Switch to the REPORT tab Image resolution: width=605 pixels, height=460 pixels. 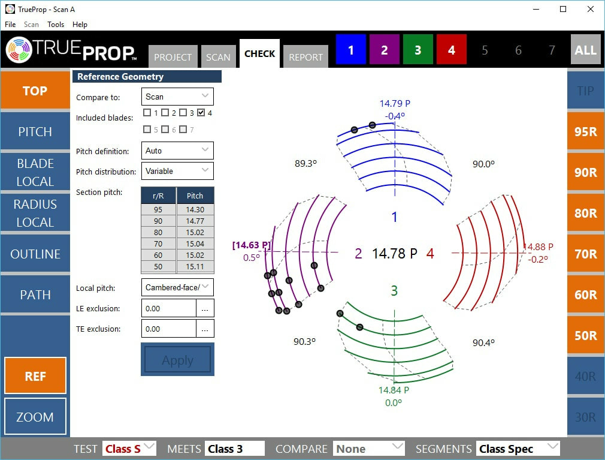(x=305, y=57)
